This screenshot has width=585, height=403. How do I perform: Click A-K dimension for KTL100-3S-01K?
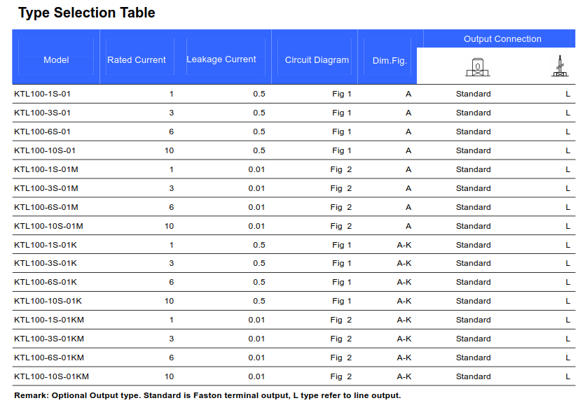click(x=404, y=263)
